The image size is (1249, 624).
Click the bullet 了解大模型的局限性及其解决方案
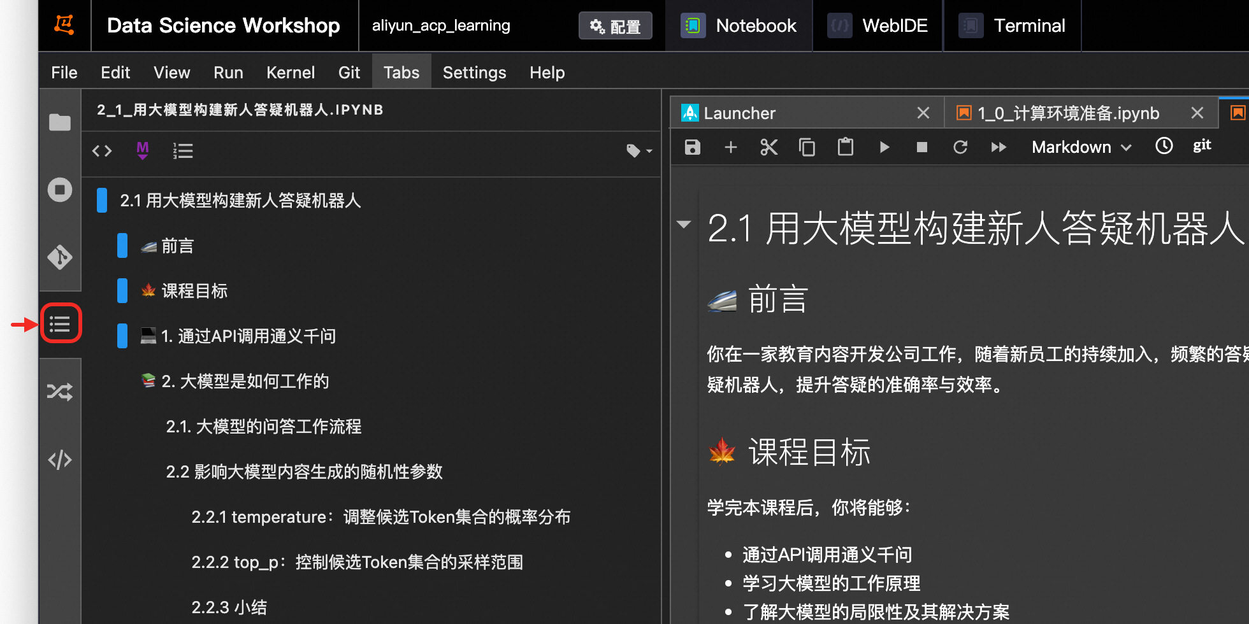click(876, 612)
